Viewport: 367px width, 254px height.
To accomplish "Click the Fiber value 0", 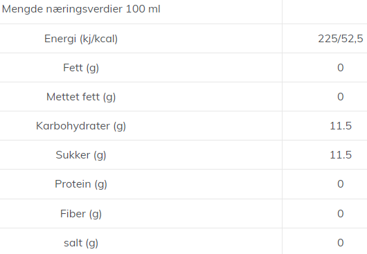I will (341, 214).
